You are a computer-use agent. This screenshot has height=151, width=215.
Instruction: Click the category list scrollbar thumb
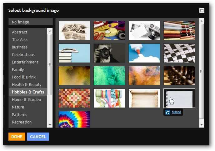[50, 64]
